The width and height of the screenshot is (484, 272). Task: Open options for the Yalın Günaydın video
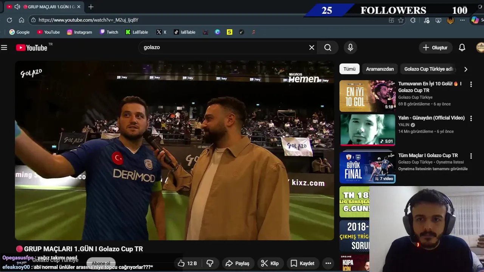point(471,118)
